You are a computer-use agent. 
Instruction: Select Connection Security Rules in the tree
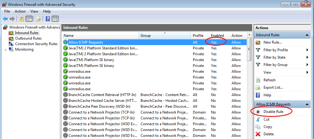tap(36, 44)
